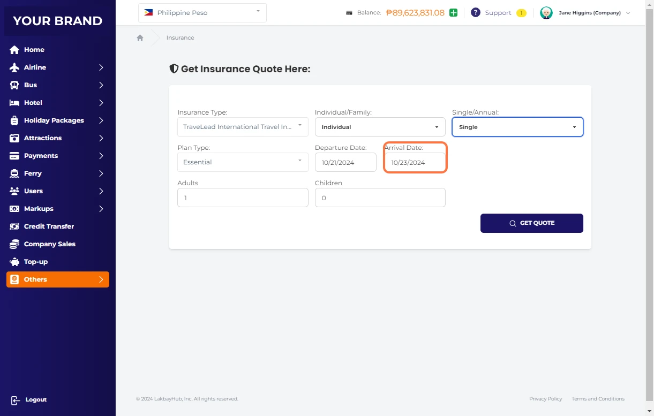This screenshot has height=416, width=654.
Task: Expand the Holiday Packages submenu chevron
Action: 101,120
